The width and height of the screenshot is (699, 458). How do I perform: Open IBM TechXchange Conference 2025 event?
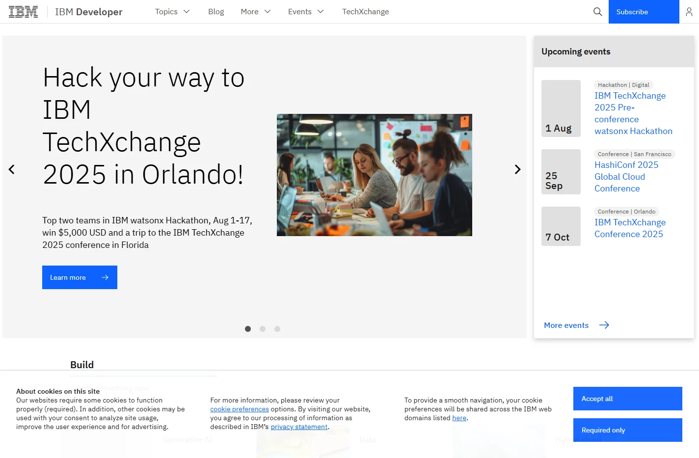[x=630, y=228]
